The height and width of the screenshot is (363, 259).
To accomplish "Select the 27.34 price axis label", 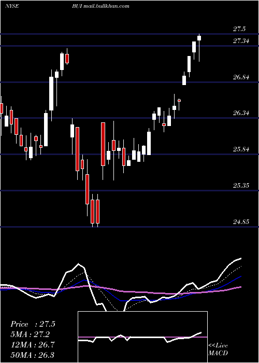I will pyautogui.click(x=241, y=41).
